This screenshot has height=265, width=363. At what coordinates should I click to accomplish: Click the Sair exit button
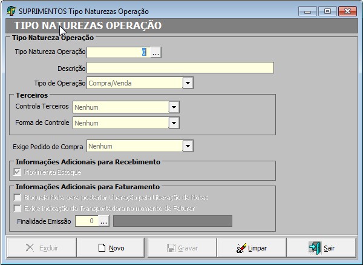tap(321, 248)
